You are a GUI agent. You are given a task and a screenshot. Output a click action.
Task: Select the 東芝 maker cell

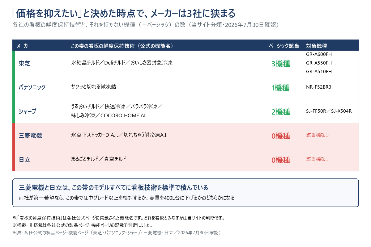coord(24,63)
